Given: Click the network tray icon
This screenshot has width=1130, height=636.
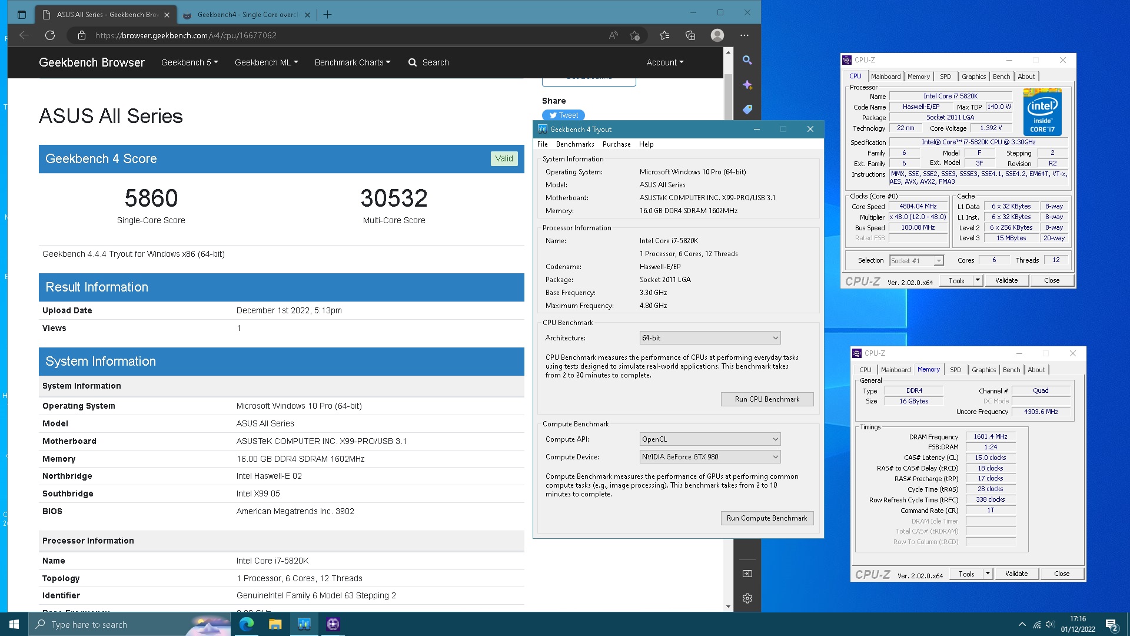Looking at the screenshot, I should pyautogui.click(x=1036, y=625).
